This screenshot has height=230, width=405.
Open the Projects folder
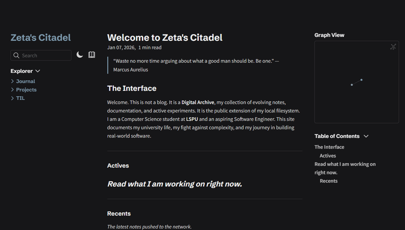click(26, 90)
